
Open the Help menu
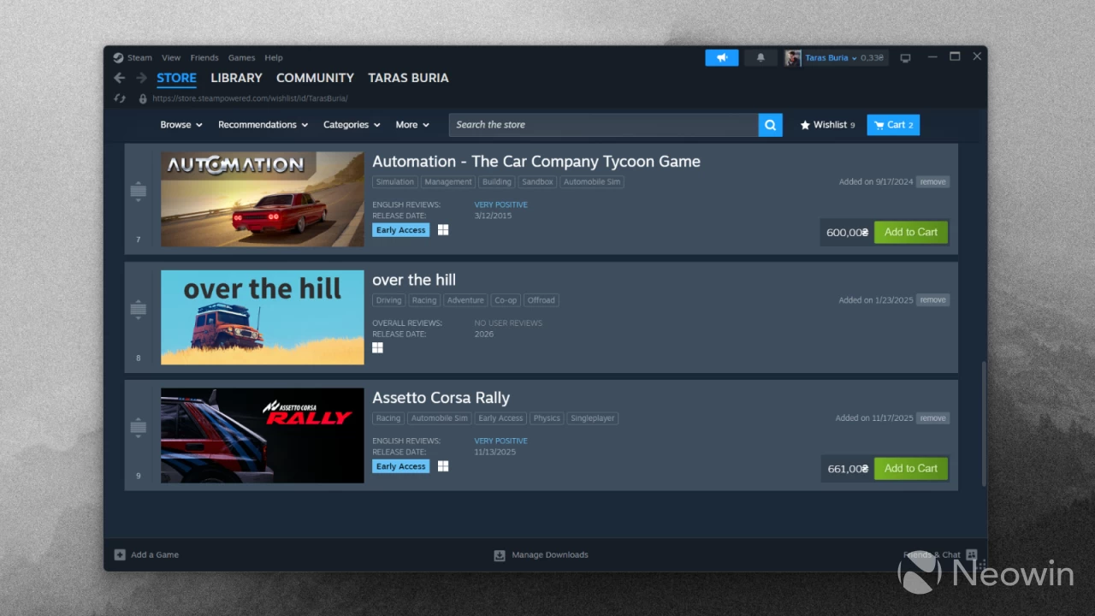(x=274, y=58)
